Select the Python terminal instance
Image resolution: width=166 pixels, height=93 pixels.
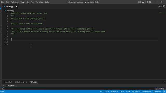(160, 89)
